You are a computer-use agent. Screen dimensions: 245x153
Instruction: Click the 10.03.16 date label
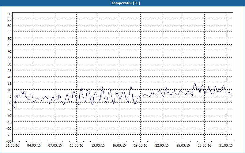(x=76, y=145)
